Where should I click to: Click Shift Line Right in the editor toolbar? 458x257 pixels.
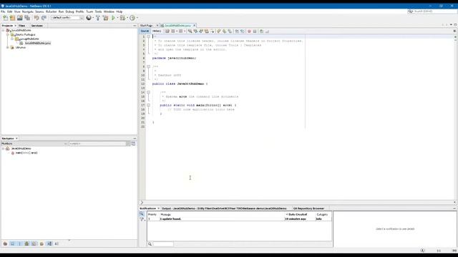[x=243, y=31]
